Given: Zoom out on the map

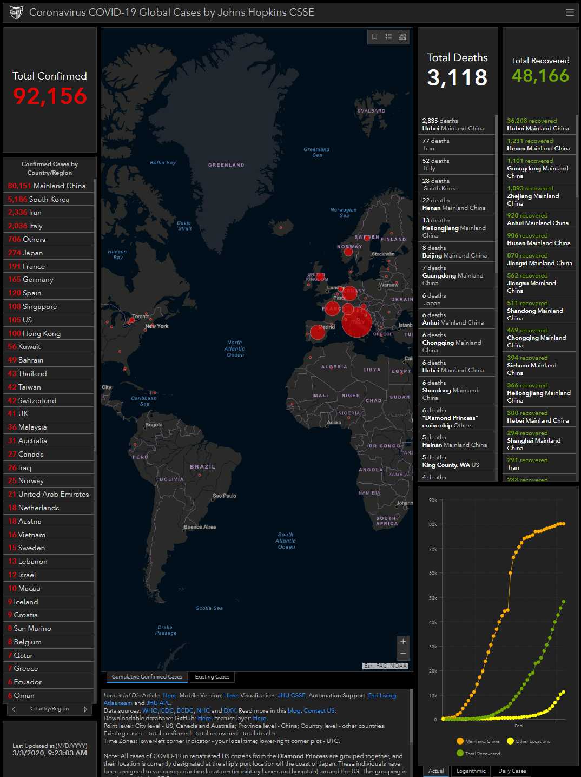Looking at the screenshot, I should click(x=403, y=654).
